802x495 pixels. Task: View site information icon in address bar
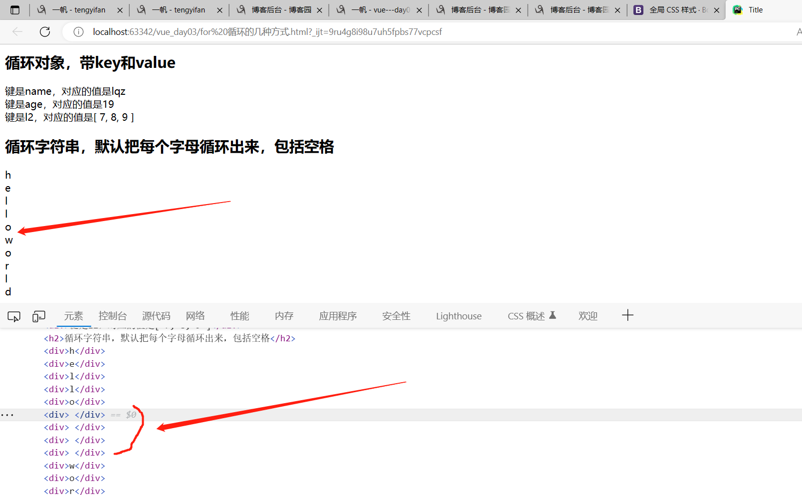click(78, 32)
